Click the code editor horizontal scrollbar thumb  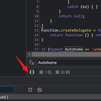66,54
